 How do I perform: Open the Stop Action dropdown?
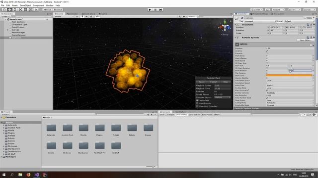coord(290,100)
